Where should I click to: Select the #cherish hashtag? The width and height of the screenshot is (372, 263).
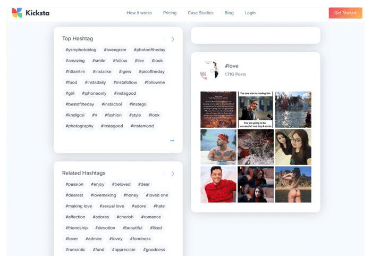point(125,217)
